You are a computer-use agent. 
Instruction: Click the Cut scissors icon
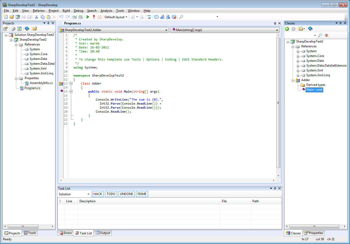coord(36,17)
